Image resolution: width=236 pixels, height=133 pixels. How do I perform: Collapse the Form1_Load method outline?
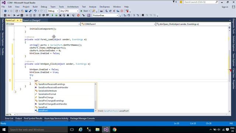pos(14,40)
